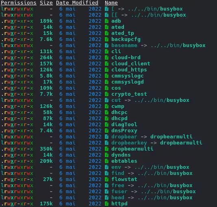Click the symlink name basename
217x207 pixels.
pos(124,45)
